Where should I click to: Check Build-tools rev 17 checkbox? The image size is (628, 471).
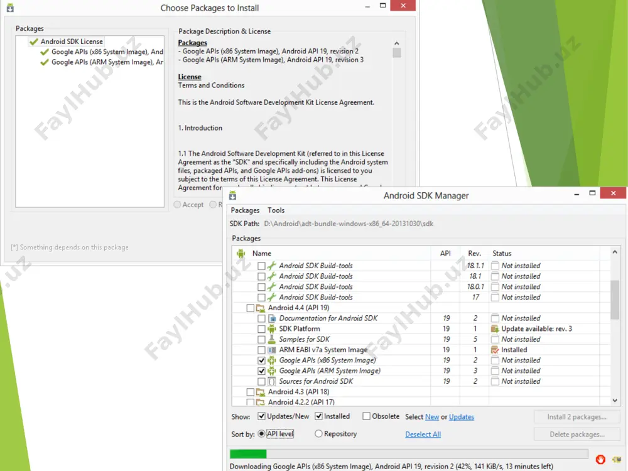(x=261, y=297)
